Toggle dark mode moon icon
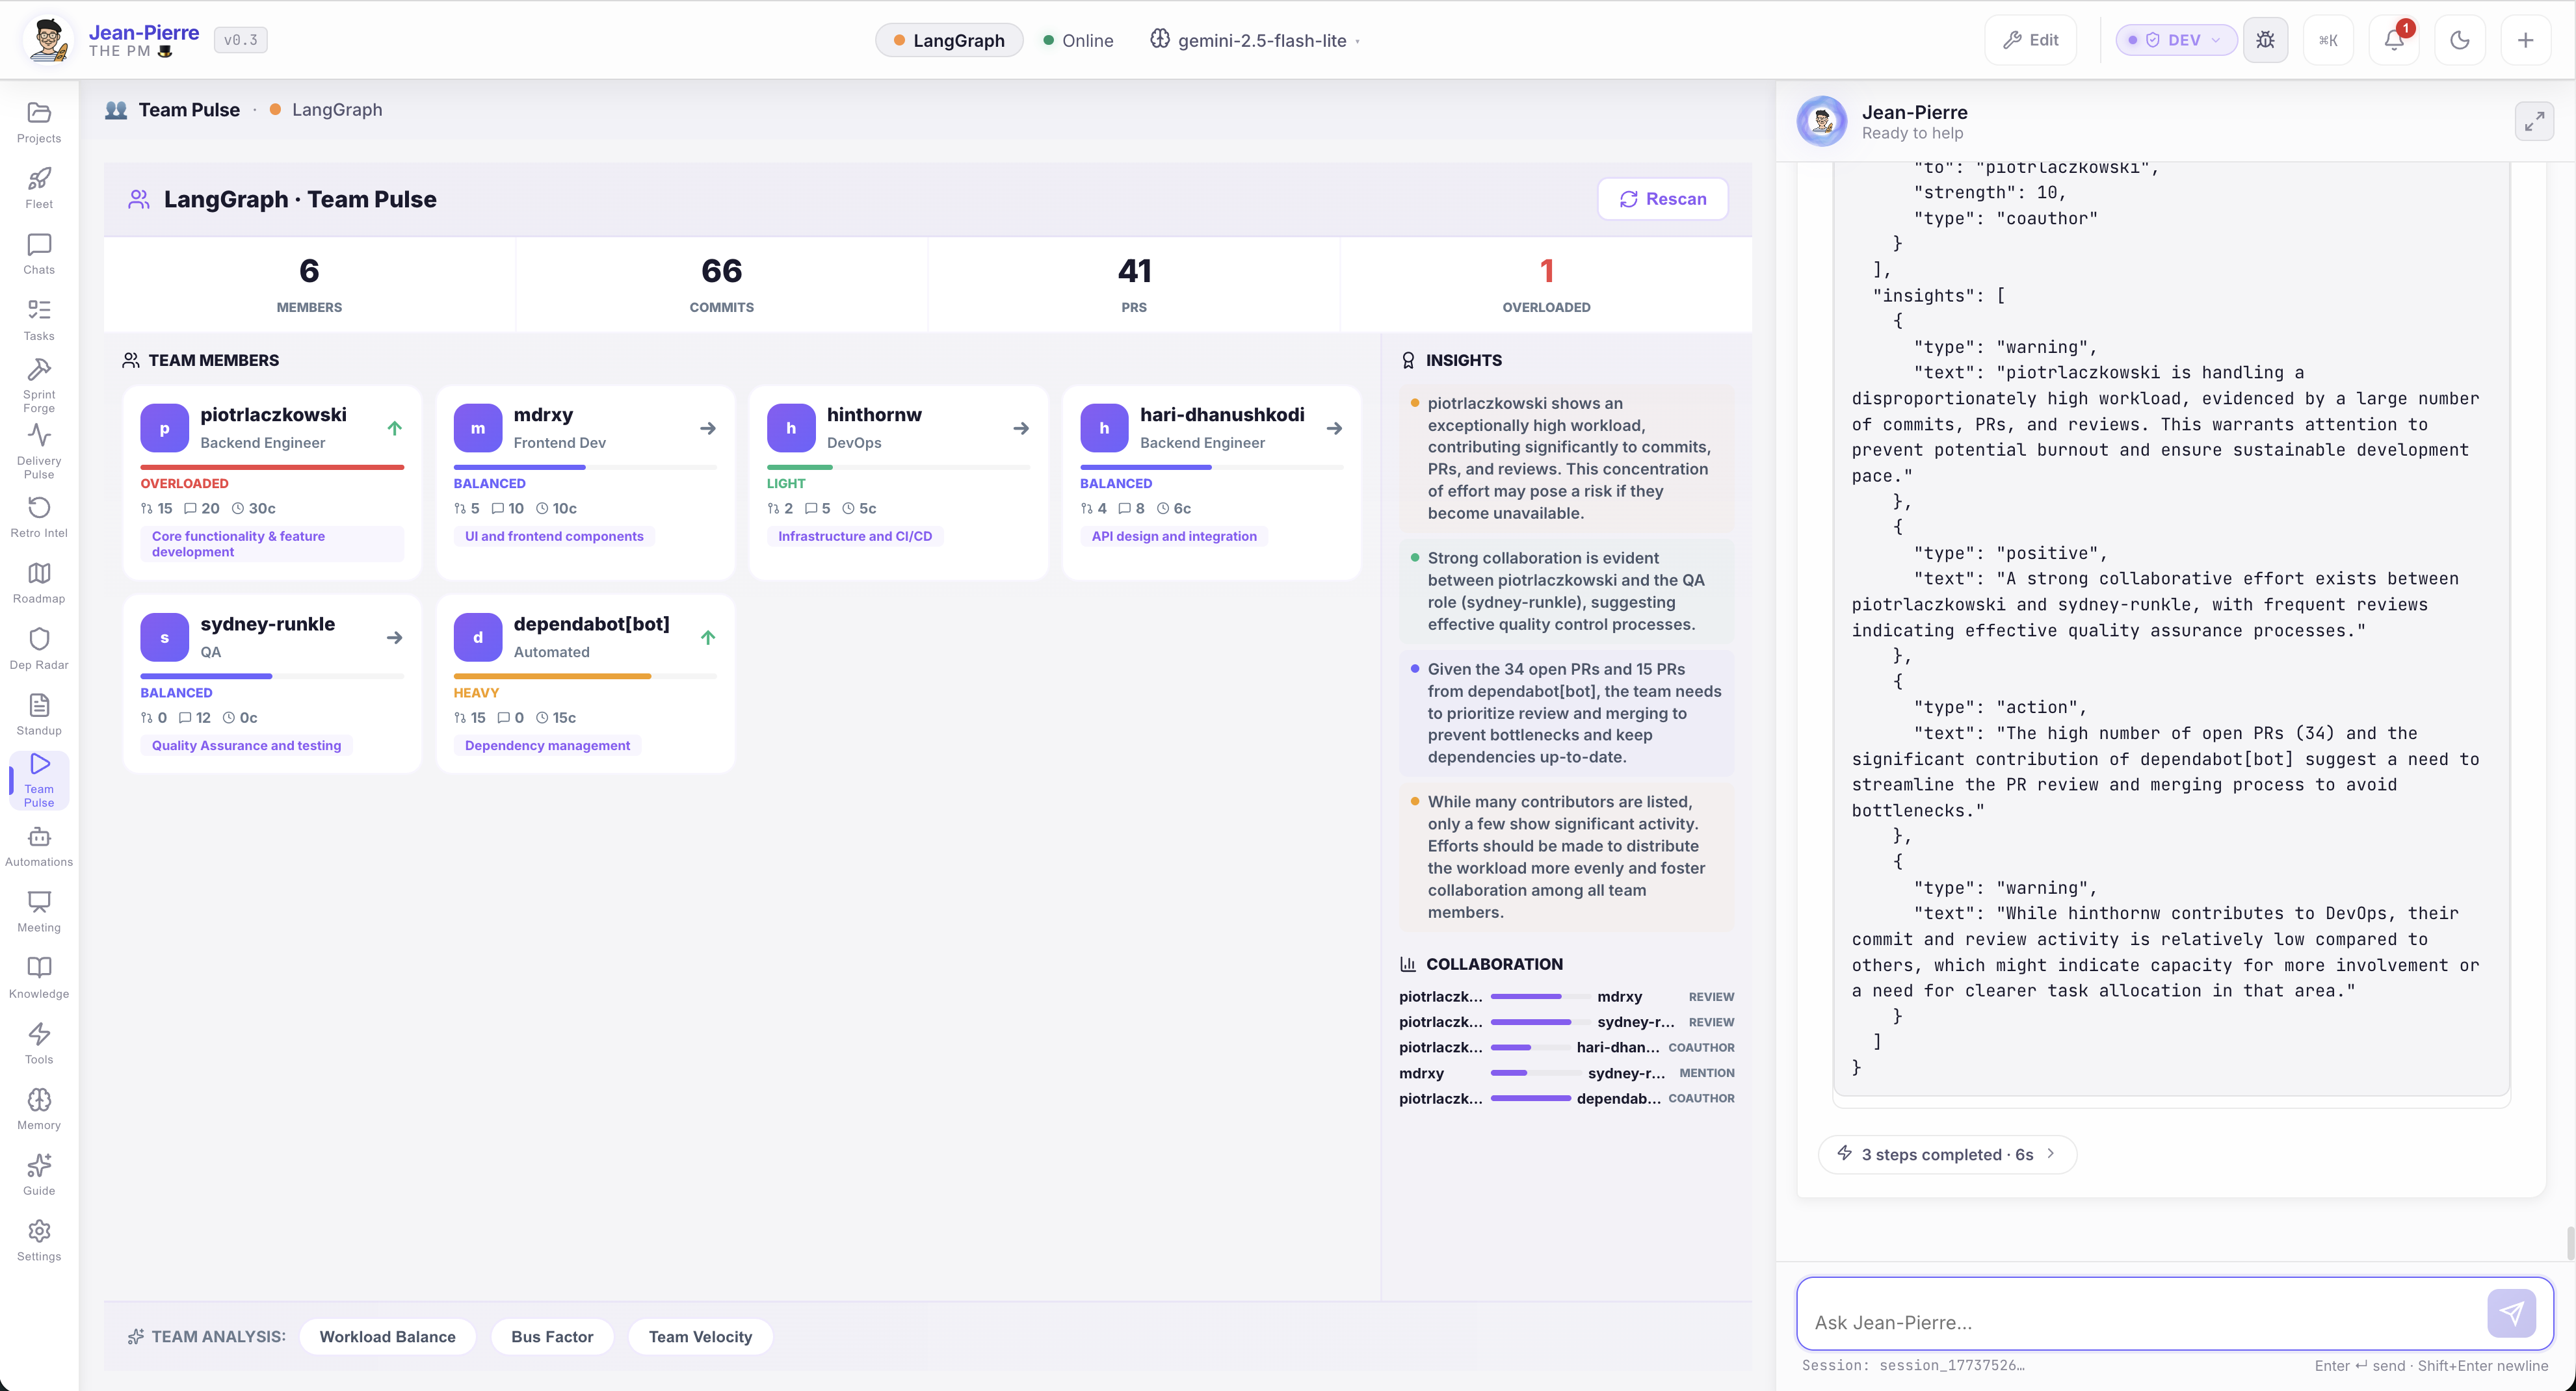The height and width of the screenshot is (1391, 2576). 2459,40
